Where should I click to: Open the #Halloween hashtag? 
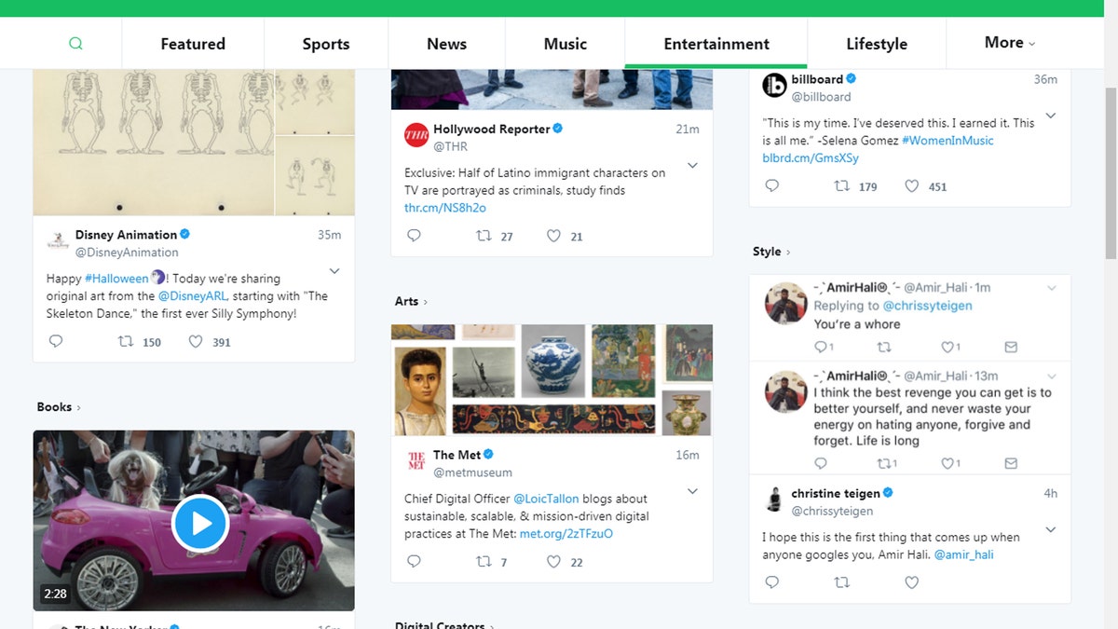pyautogui.click(x=116, y=278)
